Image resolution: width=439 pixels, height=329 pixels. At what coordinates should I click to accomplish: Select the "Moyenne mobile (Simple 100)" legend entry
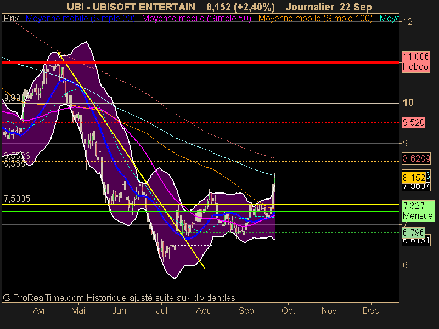coord(316,19)
